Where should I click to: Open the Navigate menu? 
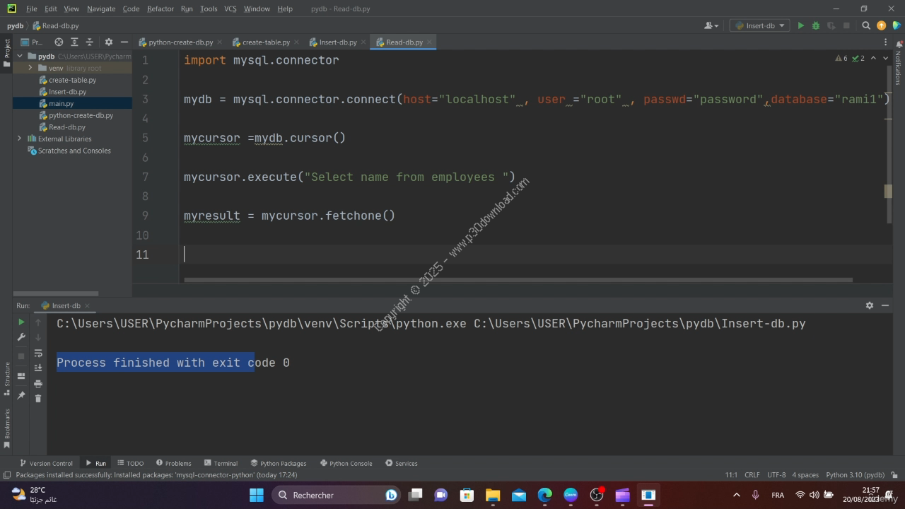(101, 8)
